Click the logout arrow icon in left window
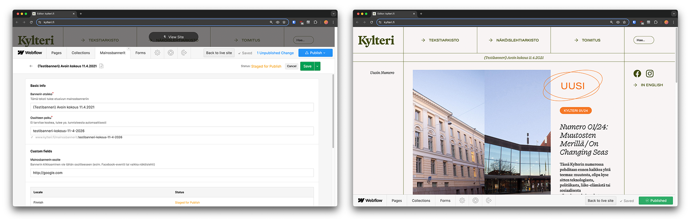 (x=184, y=53)
